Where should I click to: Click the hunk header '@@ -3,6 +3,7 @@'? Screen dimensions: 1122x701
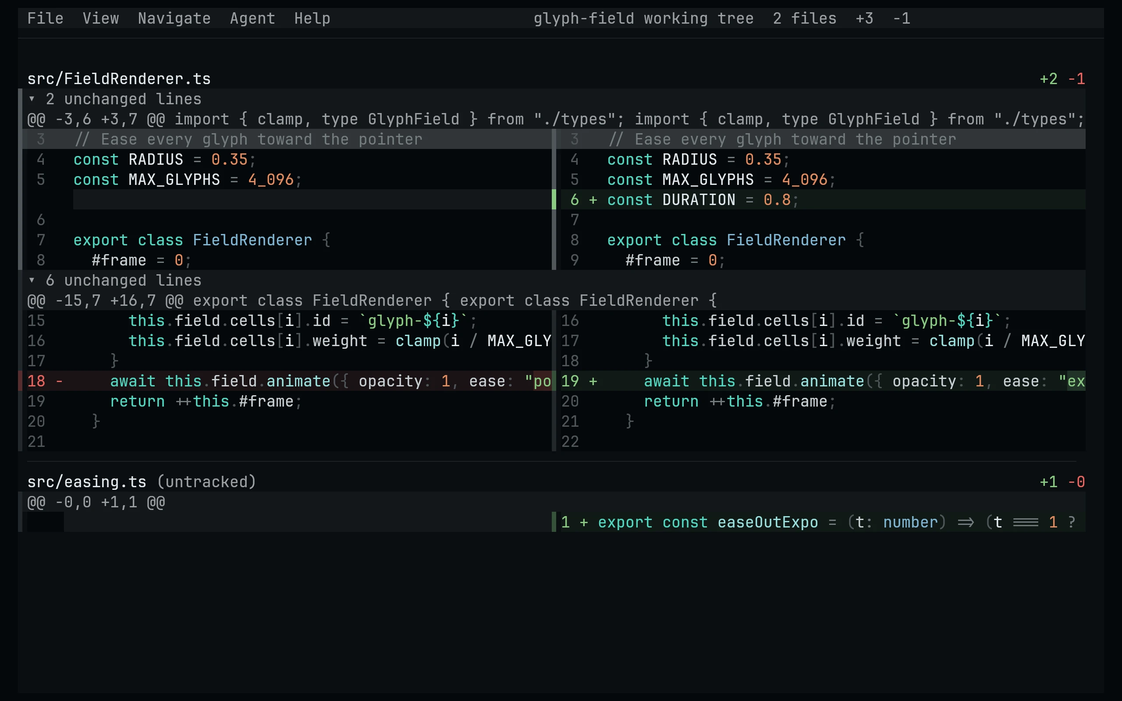[x=554, y=119]
